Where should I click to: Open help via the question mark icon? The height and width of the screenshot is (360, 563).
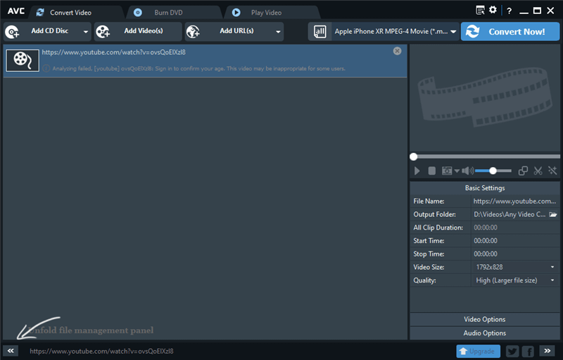click(x=509, y=11)
